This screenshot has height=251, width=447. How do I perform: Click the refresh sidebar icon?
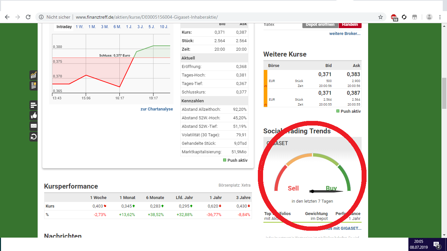pos(33,137)
